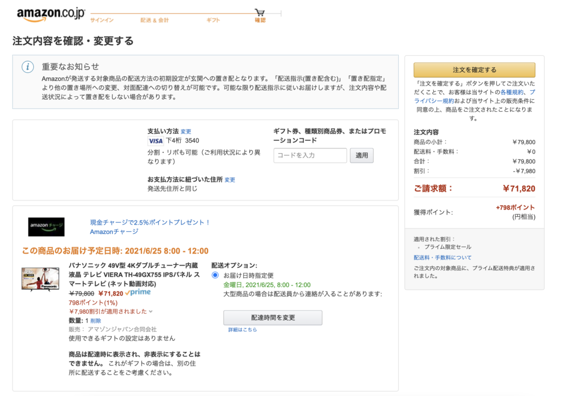This screenshot has width=561, height=396.
Task: Go to 配送 & 会計 step
Action: click(154, 20)
